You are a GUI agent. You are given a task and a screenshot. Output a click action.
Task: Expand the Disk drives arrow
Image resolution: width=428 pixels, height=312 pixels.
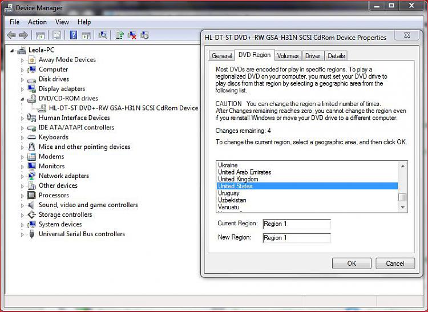[22, 79]
